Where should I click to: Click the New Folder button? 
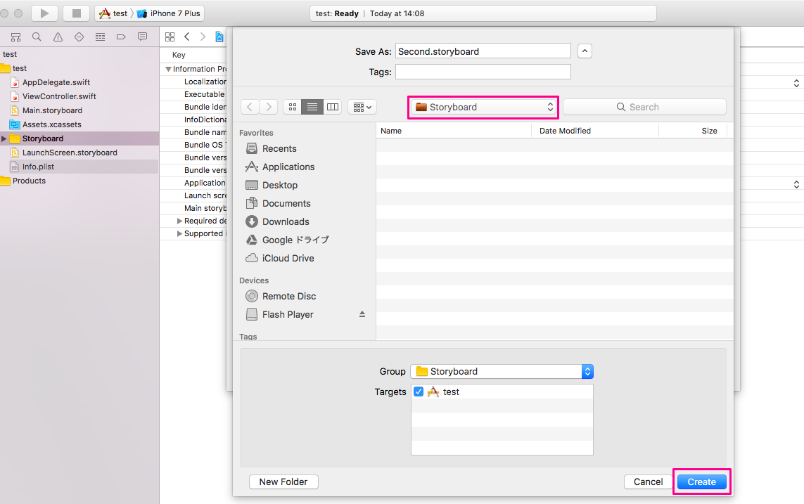tap(283, 482)
